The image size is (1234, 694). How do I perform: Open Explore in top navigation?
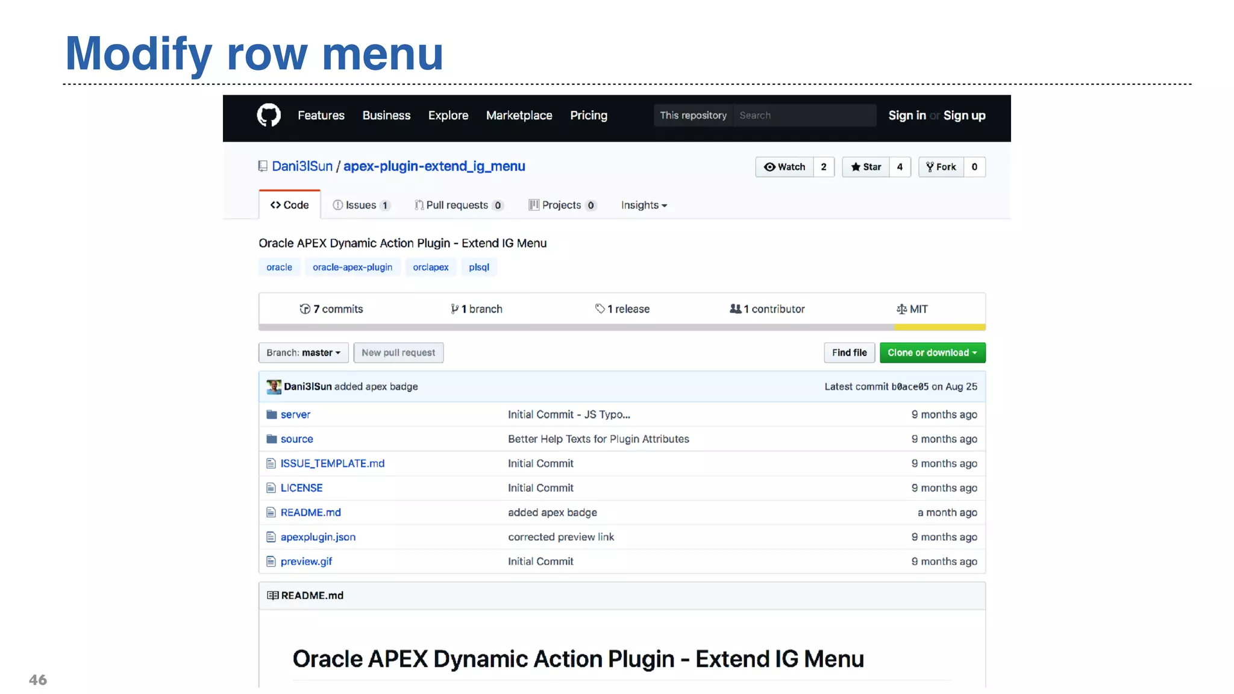tap(448, 115)
